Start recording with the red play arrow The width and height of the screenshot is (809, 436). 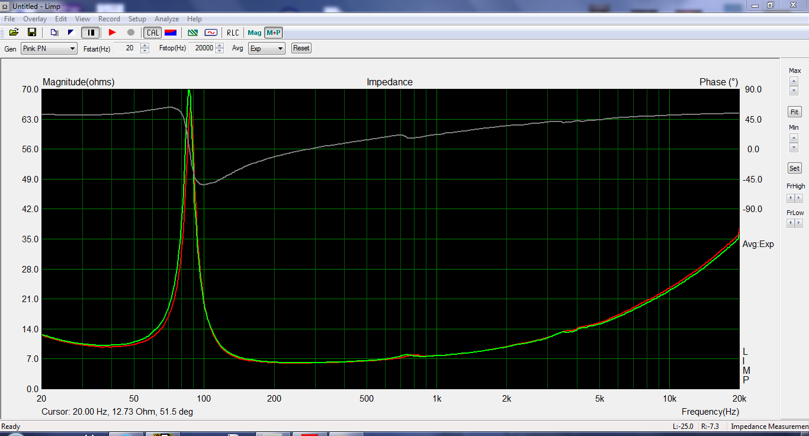tap(113, 33)
